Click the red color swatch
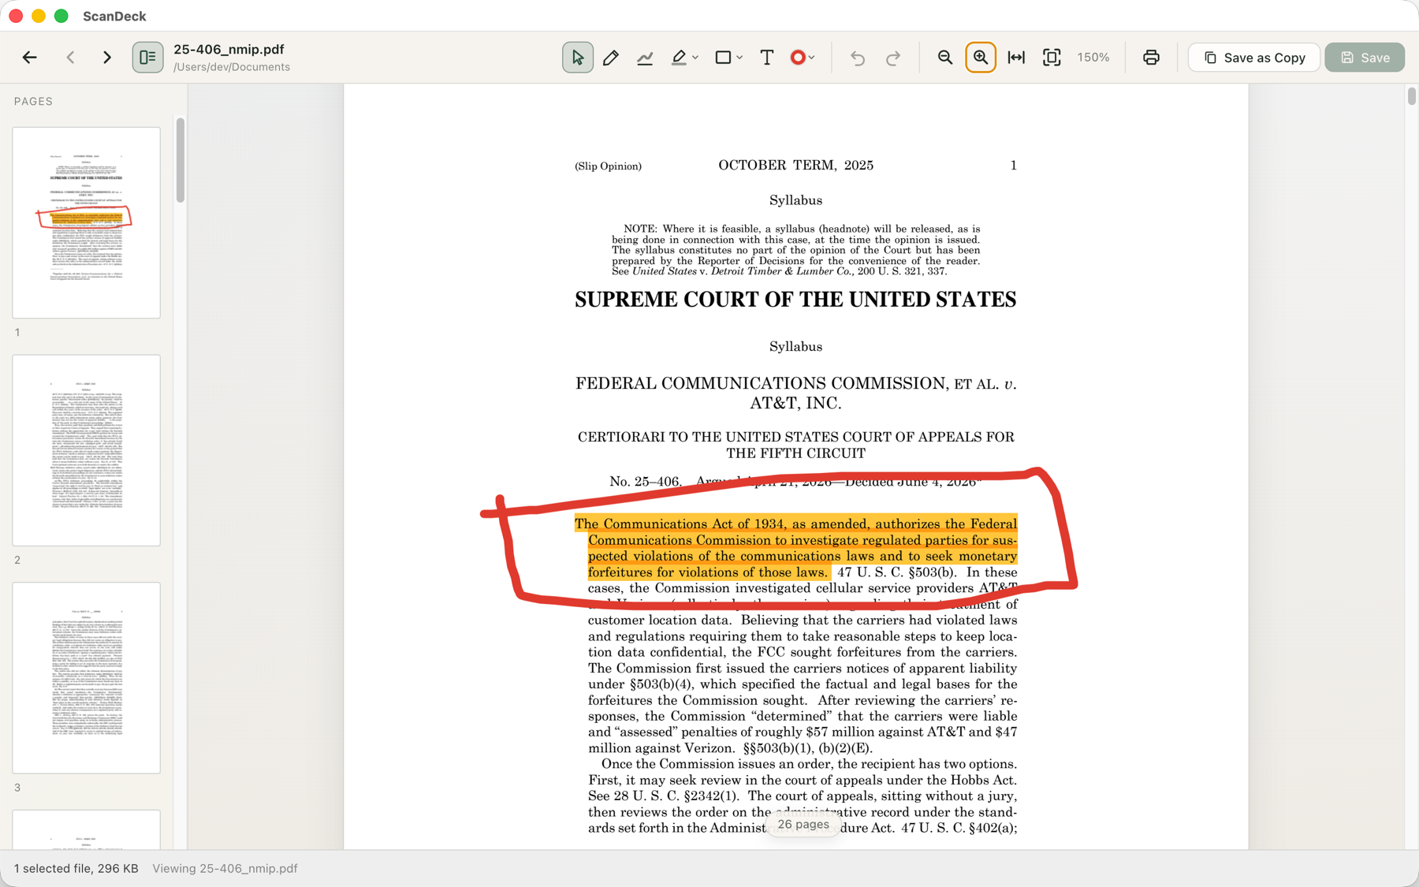 (798, 58)
